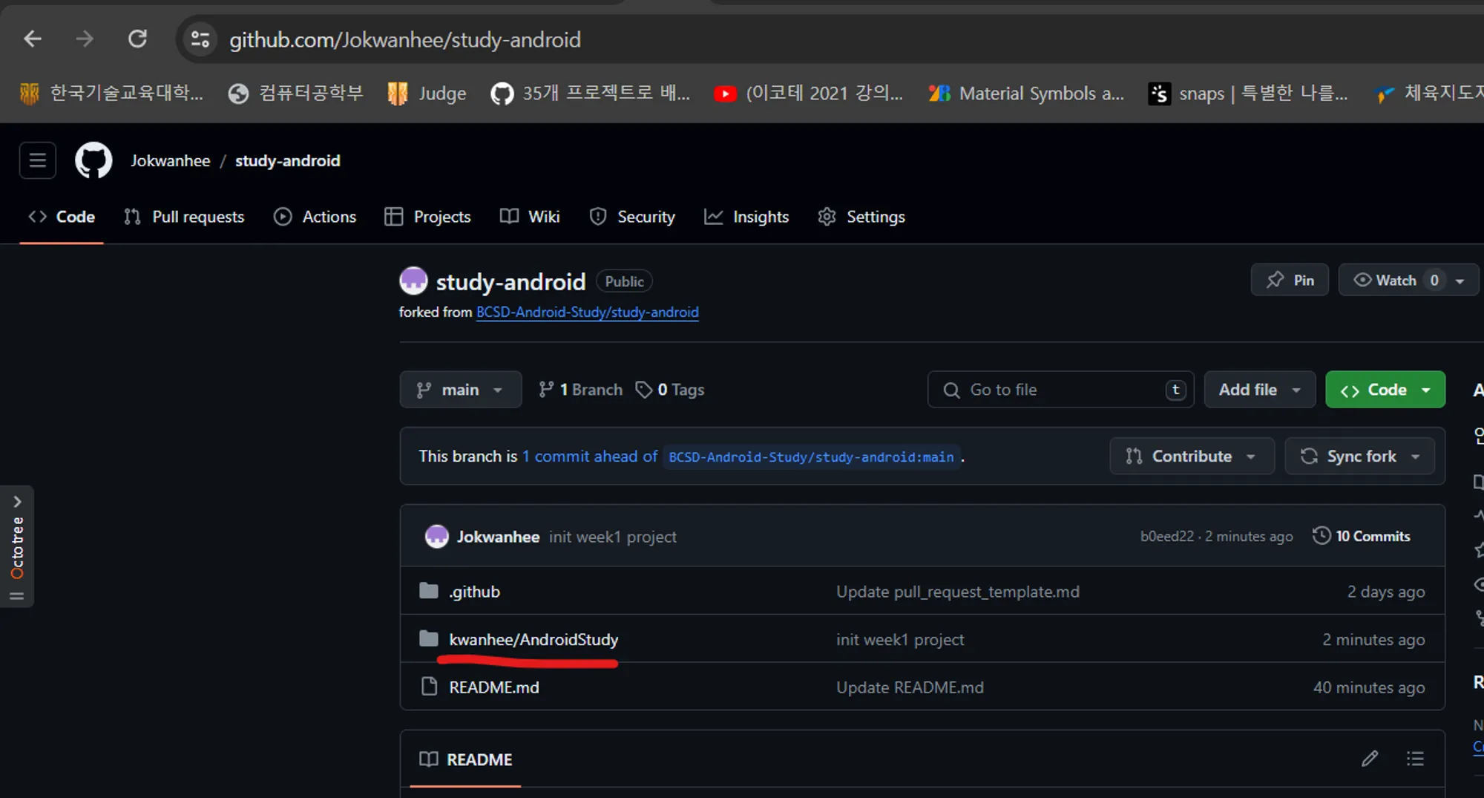The height and width of the screenshot is (798, 1484).
Task: Edit README with the pencil icon
Action: [1370, 759]
